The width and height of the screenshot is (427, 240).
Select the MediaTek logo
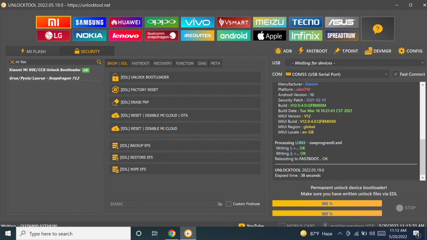(198, 36)
